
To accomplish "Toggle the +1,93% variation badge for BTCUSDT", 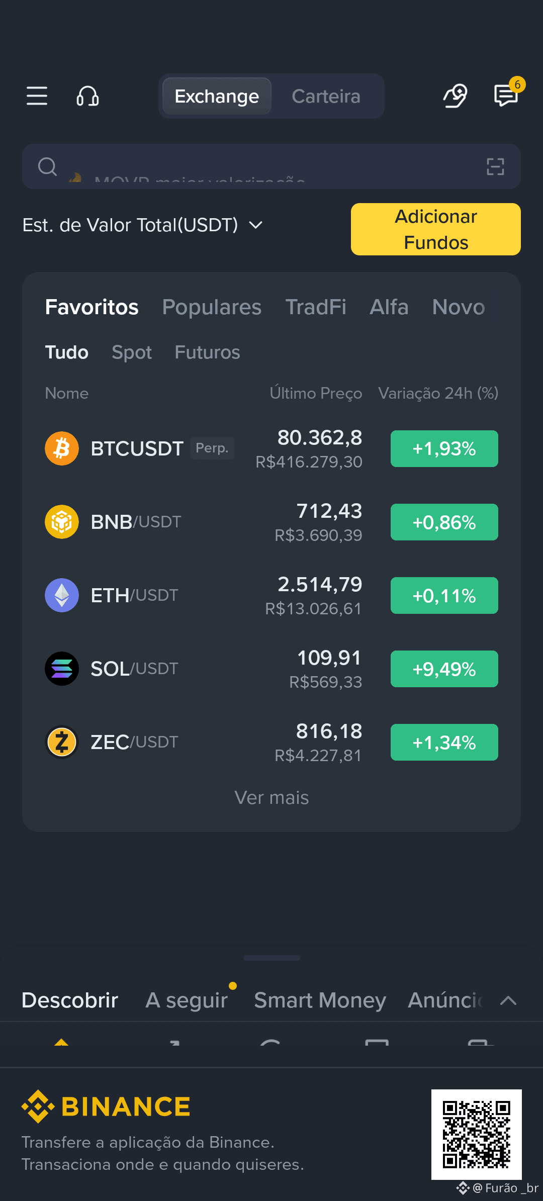I will 444,448.
